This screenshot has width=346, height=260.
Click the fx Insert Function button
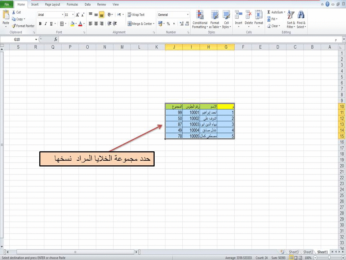56,39
